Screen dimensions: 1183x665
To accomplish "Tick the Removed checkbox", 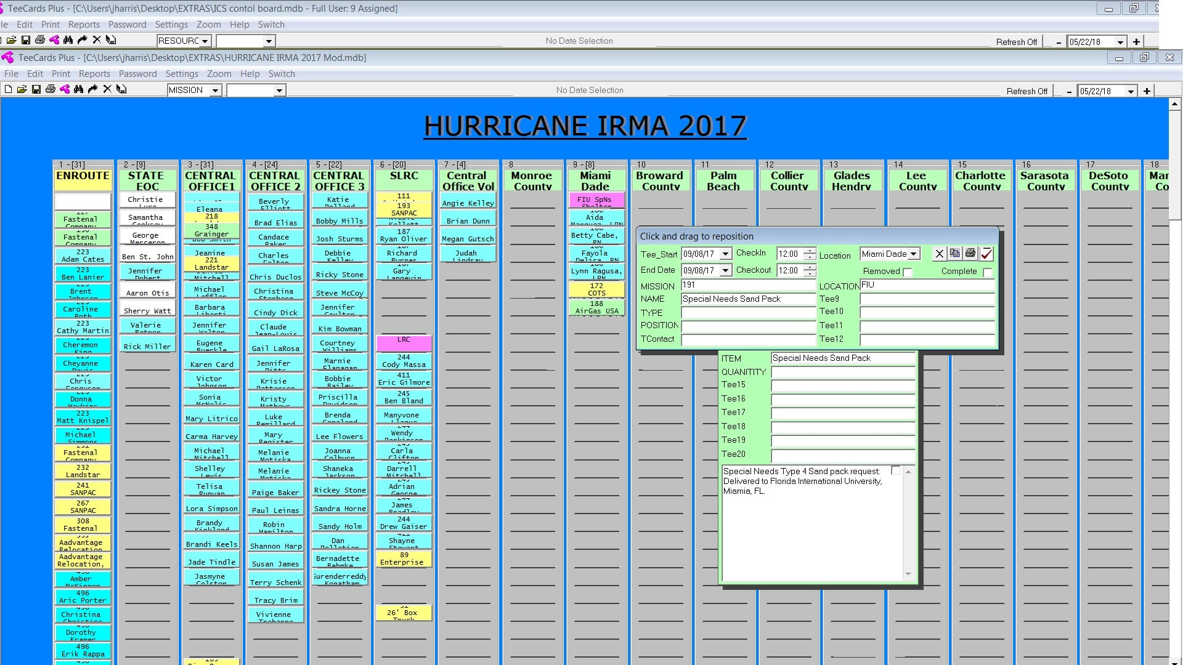I will [907, 272].
